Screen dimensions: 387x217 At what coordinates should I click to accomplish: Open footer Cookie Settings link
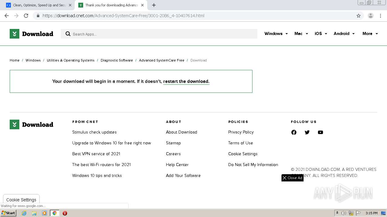tap(243, 154)
